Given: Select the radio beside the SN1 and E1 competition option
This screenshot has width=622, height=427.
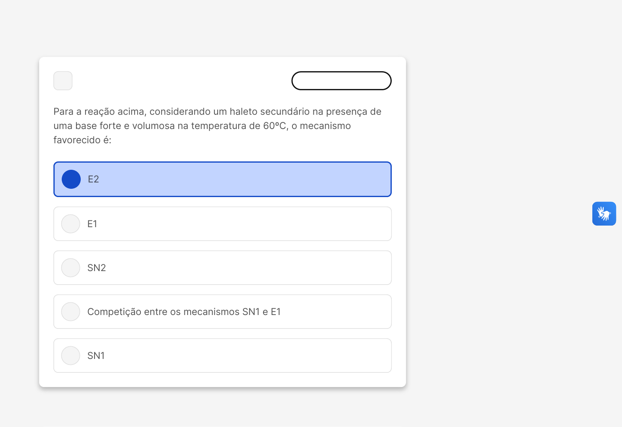Looking at the screenshot, I should pyautogui.click(x=71, y=312).
